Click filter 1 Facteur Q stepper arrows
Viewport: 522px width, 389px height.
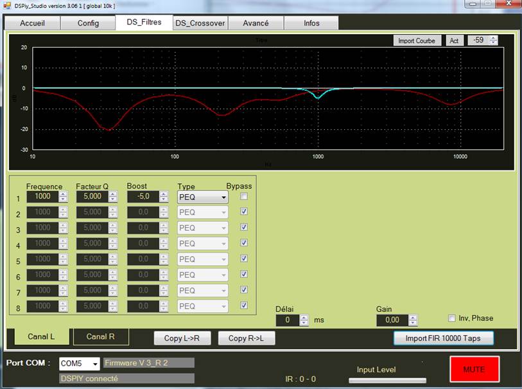coord(113,197)
